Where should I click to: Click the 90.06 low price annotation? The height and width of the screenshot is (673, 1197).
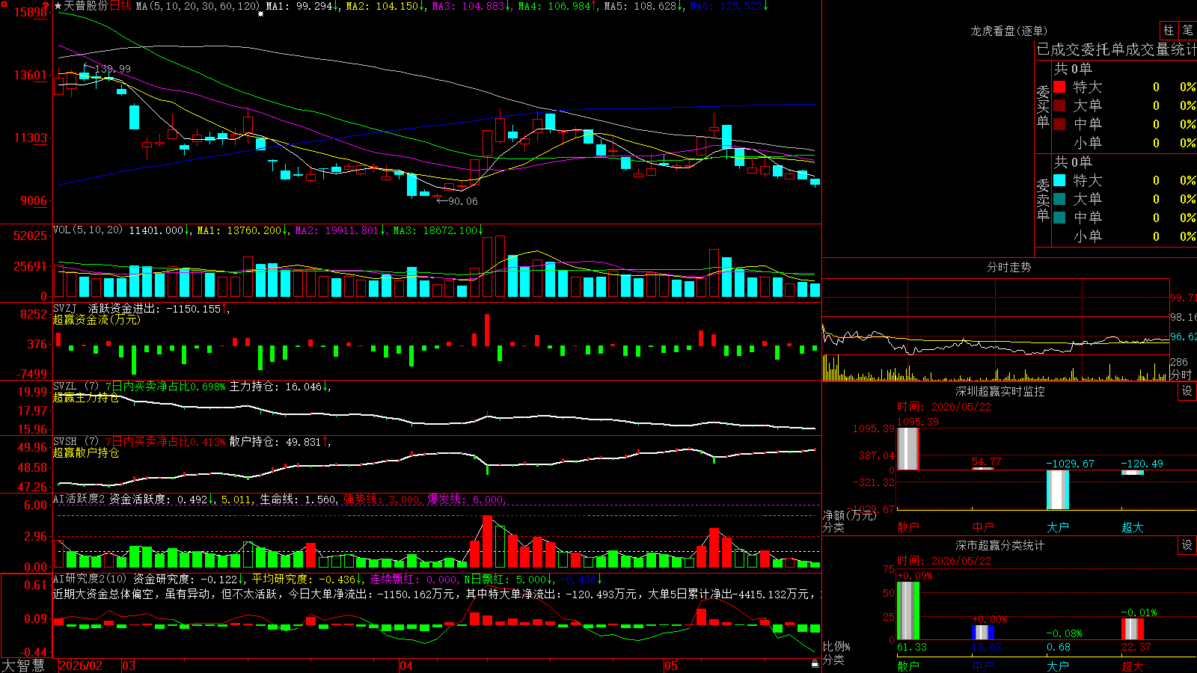[x=462, y=201]
